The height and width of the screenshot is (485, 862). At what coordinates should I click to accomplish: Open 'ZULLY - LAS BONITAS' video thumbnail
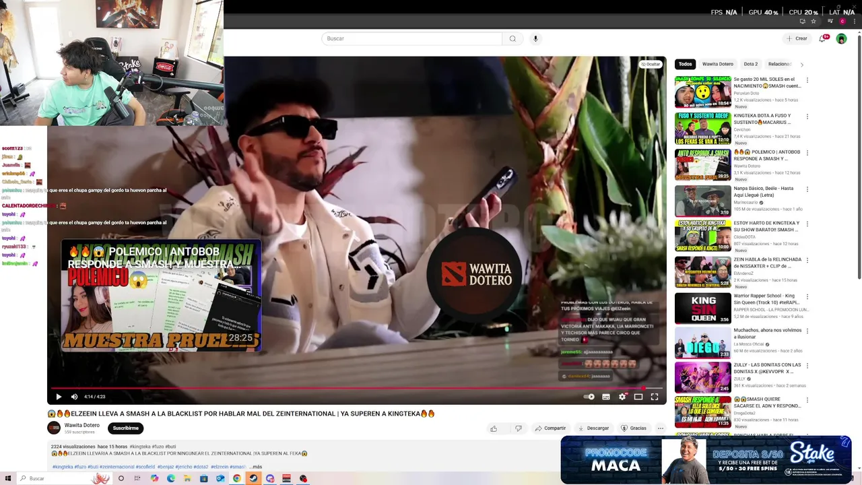click(x=703, y=378)
